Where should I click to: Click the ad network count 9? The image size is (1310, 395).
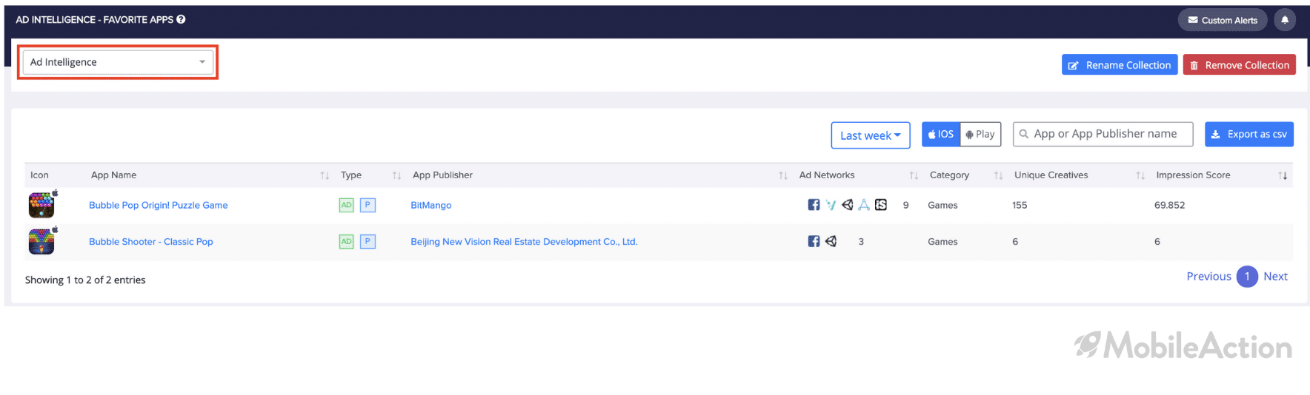905,205
